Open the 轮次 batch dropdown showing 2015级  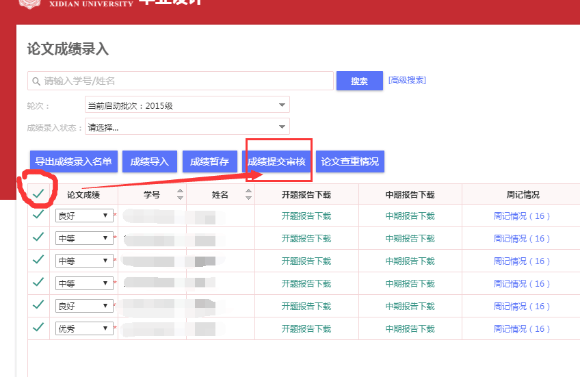tap(187, 105)
